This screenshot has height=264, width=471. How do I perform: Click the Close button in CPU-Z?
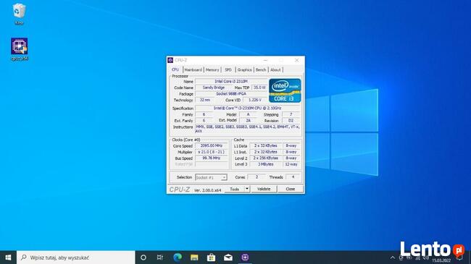[x=290, y=189]
